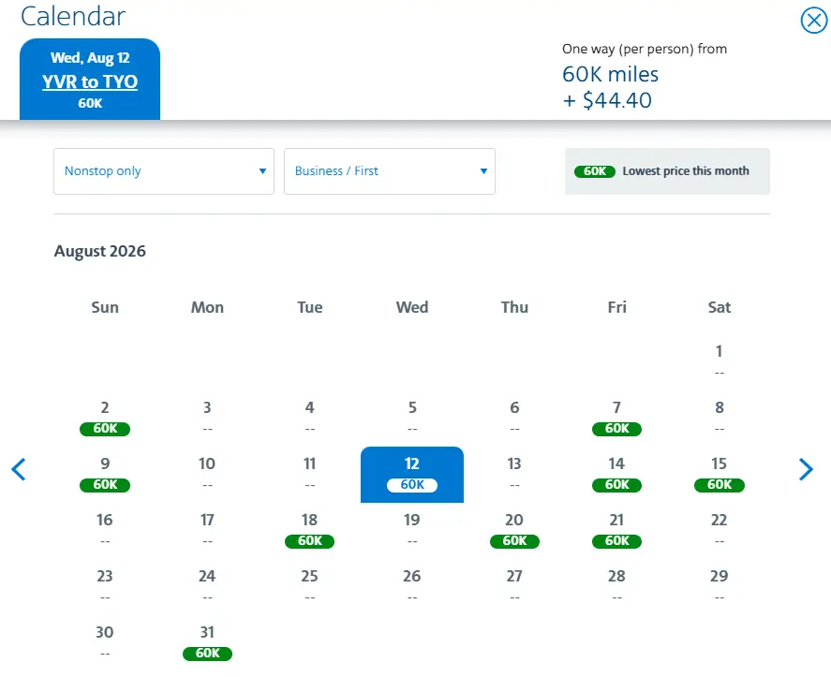Select the Wed, Aug 12 flight tab
This screenshot has width=831, height=677.
[x=90, y=58]
